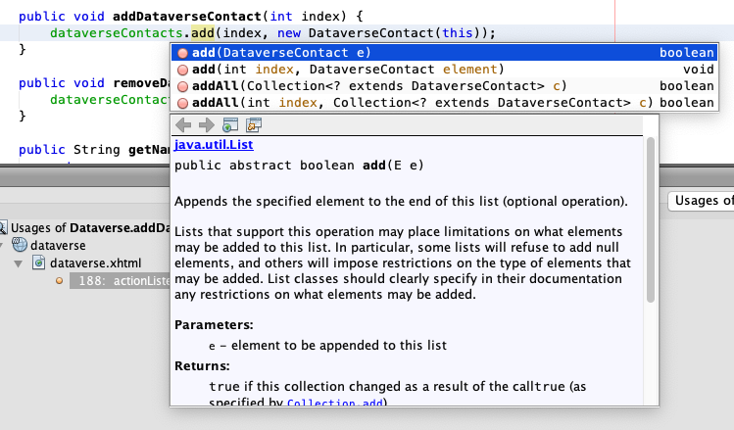The height and width of the screenshot is (430, 734).
Task: Click the back arrow in the Javadoc popup
Action: pos(183,125)
